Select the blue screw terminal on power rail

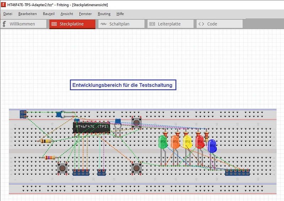[x=23, y=114]
